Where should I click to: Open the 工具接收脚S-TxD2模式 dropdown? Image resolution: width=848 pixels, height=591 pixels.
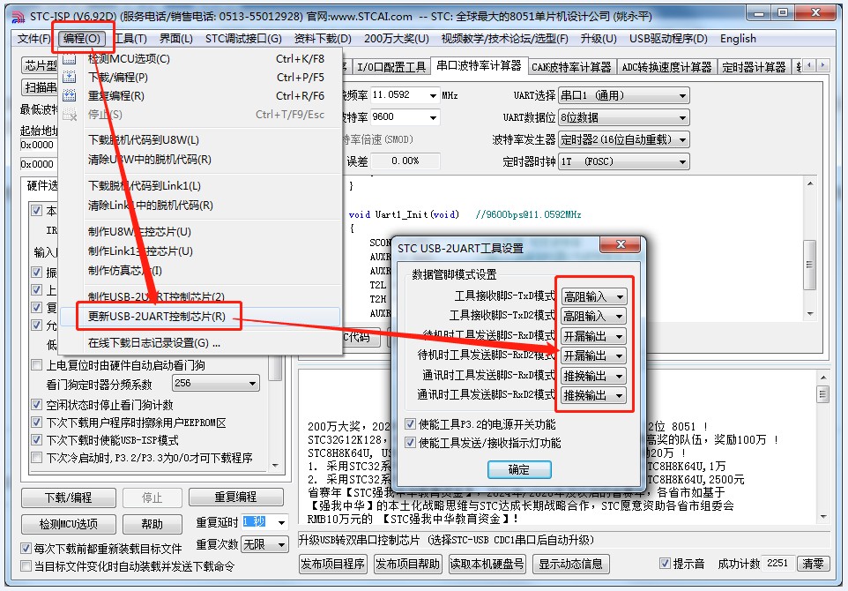594,316
